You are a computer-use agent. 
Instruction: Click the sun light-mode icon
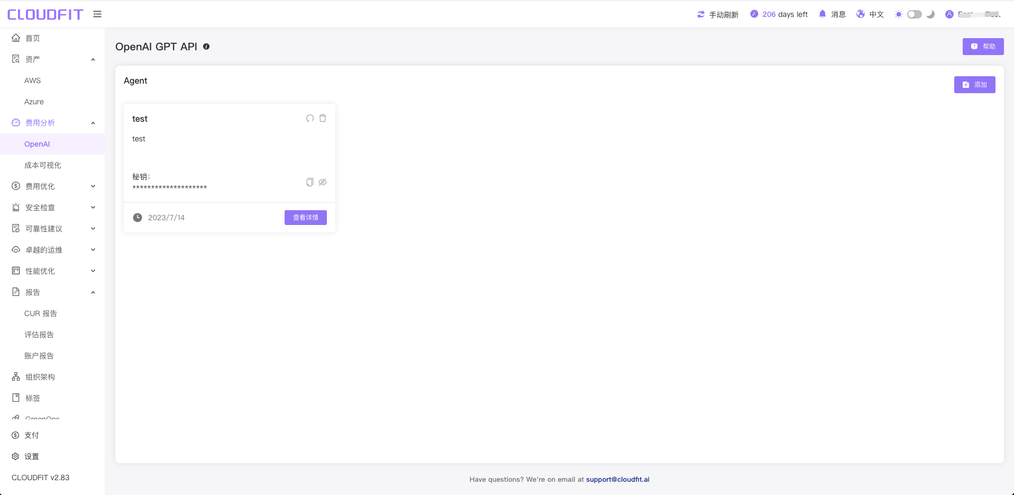point(899,14)
